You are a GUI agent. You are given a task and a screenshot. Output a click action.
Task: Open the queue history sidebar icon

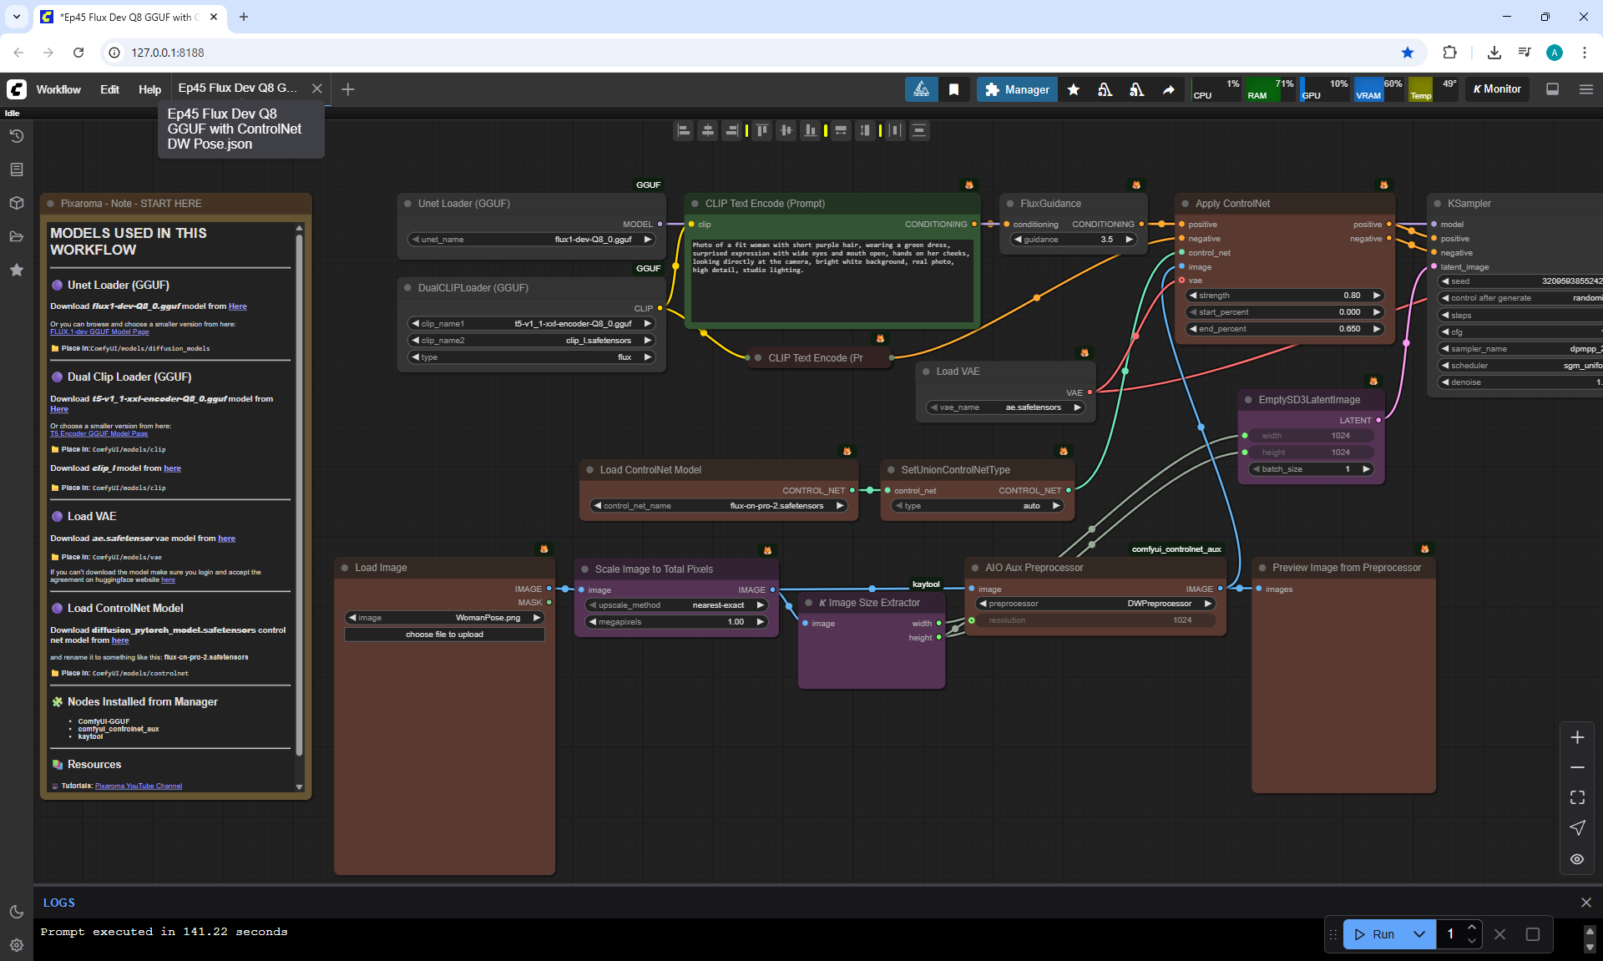pos(16,136)
